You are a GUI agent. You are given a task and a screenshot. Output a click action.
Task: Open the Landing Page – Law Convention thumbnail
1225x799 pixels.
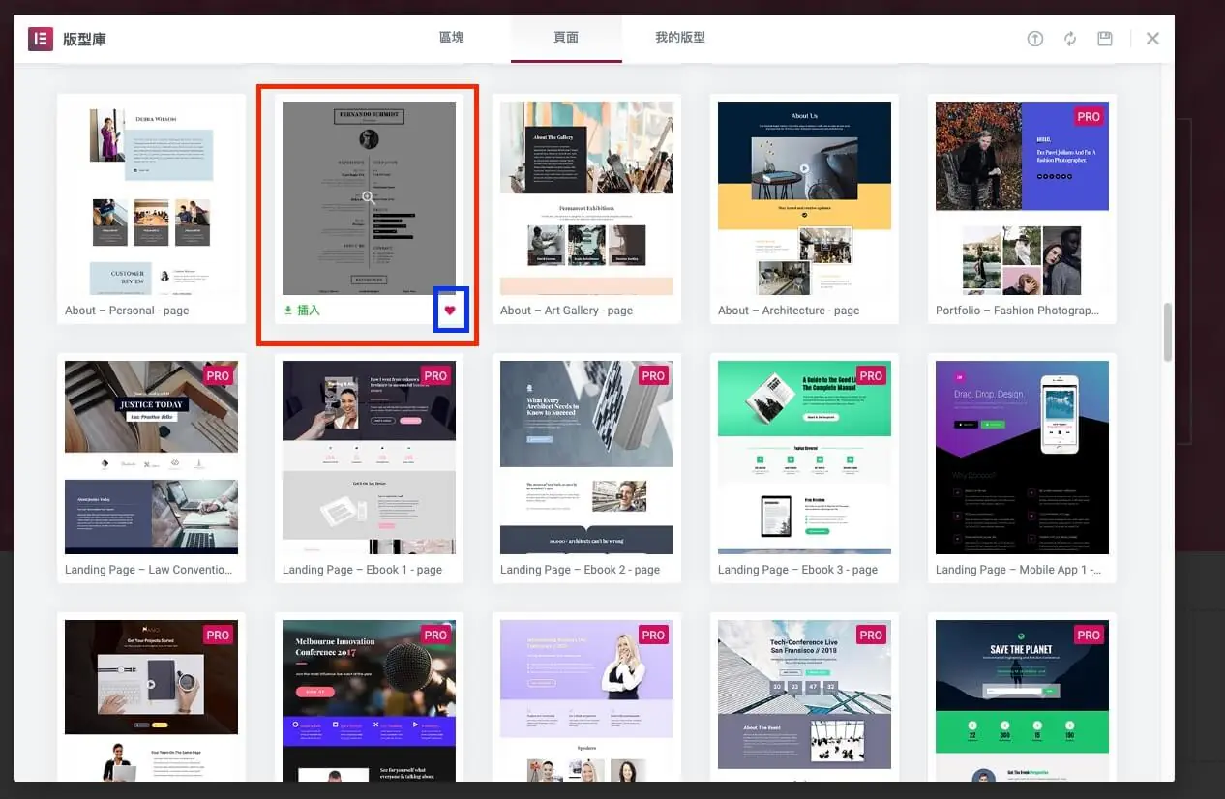(151, 458)
